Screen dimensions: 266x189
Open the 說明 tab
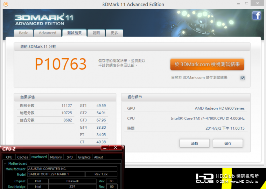point(96,33)
